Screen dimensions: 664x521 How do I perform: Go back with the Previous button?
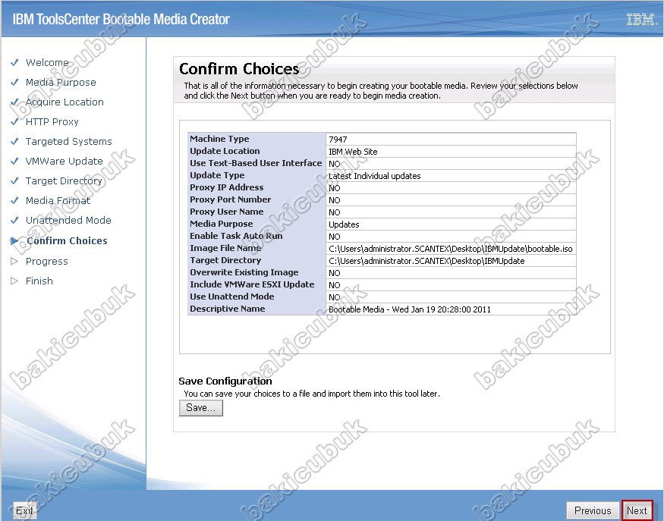(x=593, y=510)
